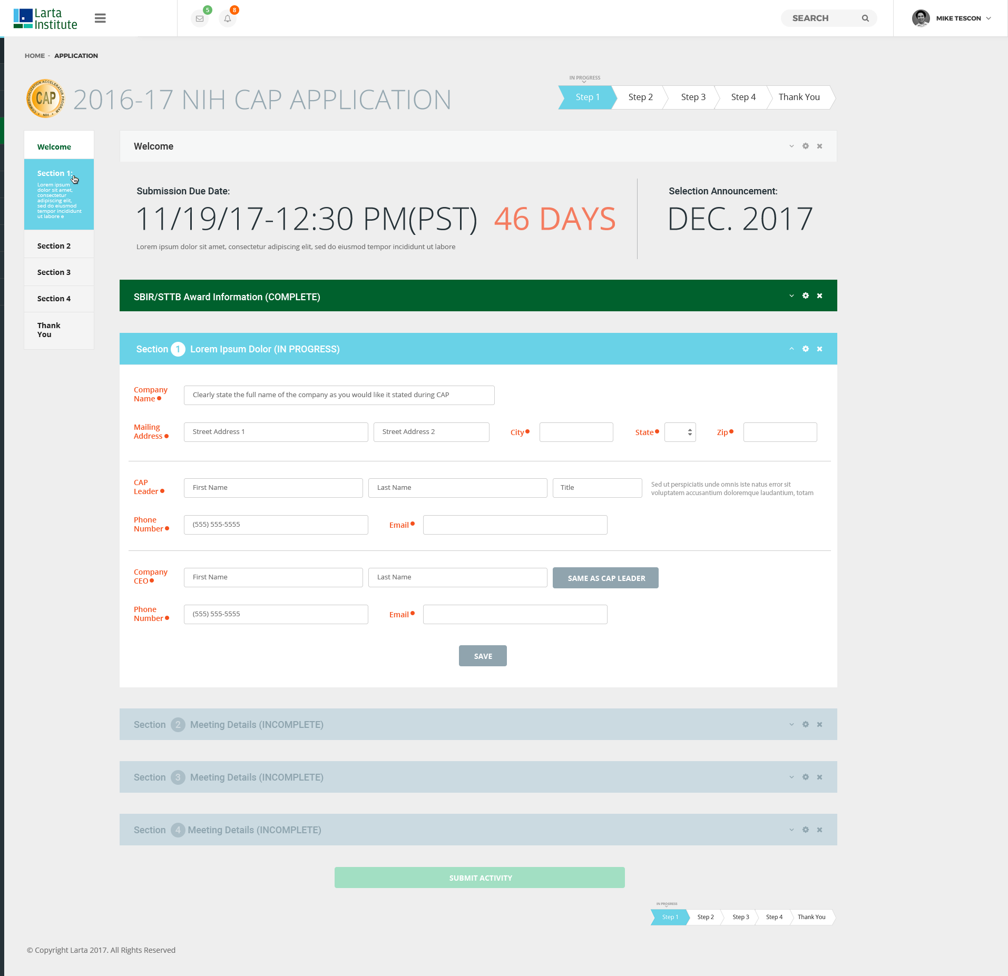The image size is (1008, 976).
Task: Open gear settings on Section 3 panel
Action: [806, 777]
